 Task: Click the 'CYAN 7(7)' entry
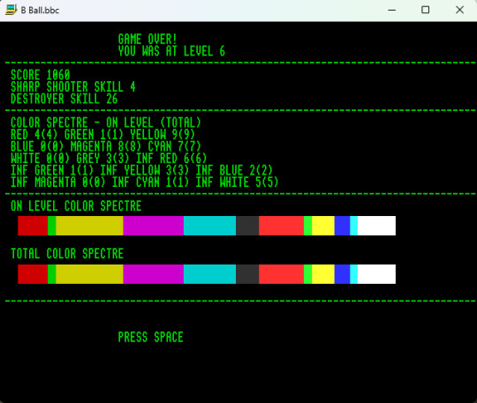pos(174,146)
